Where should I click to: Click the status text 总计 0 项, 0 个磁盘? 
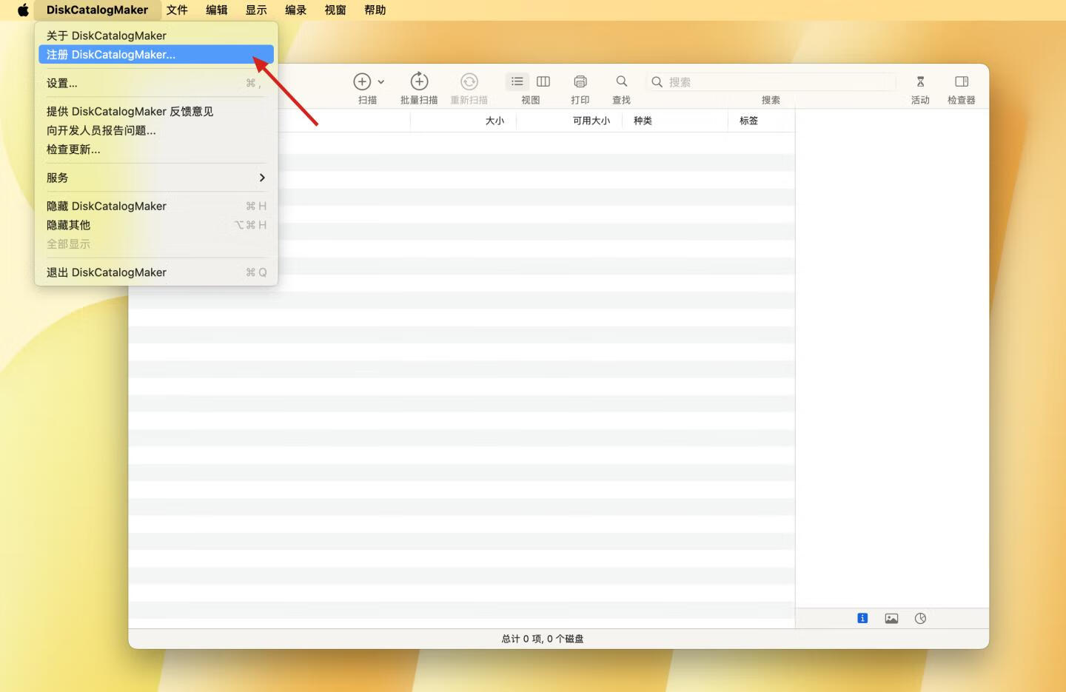tap(543, 639)
